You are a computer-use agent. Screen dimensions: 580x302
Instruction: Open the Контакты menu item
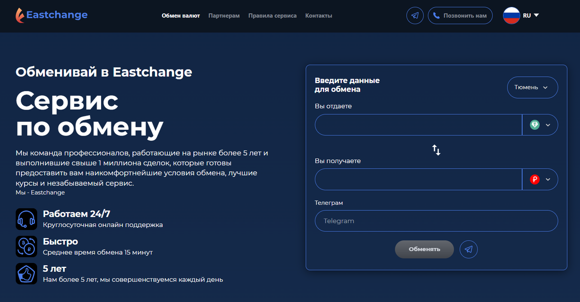click(x=319, y=15)
